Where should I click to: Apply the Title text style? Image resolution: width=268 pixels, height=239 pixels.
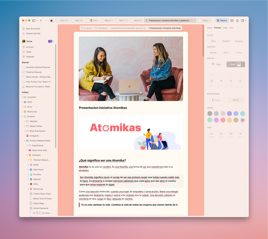[213, 41]
